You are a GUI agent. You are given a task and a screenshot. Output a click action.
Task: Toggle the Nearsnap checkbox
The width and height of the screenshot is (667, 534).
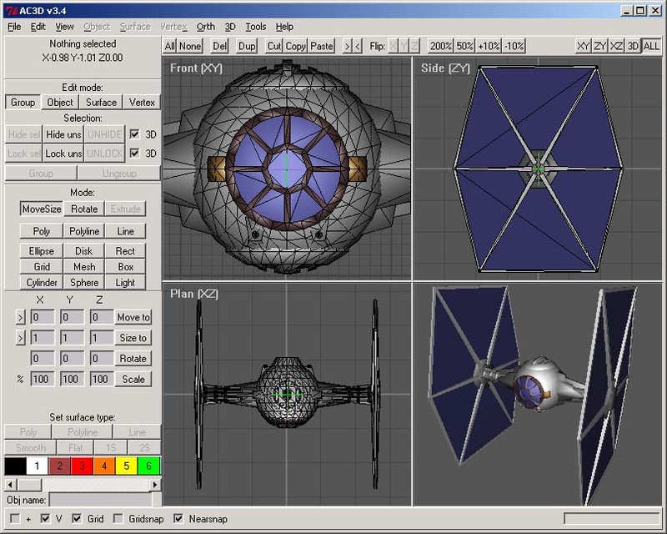pyautogui.click(x=178, y=519)
